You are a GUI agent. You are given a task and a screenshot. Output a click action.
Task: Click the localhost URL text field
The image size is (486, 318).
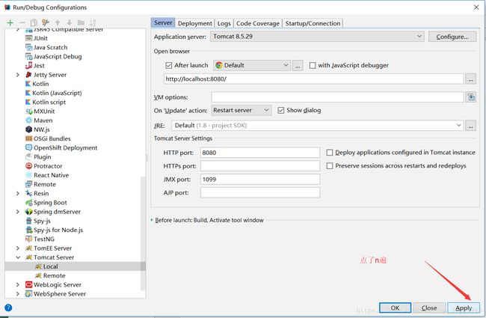click(314, 79)
